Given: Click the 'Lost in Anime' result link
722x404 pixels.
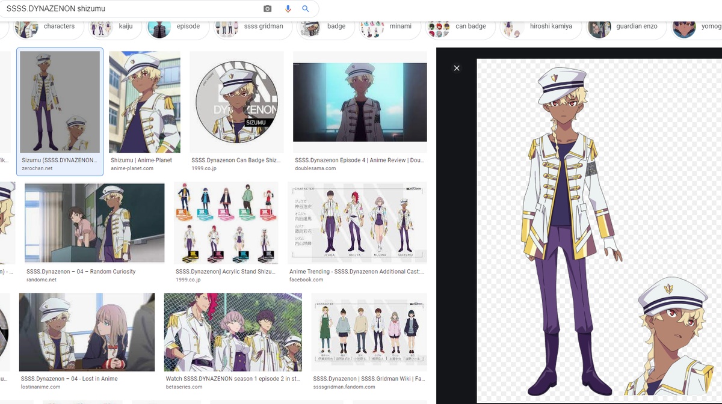Looking at the screenshot, I should (69, 379).
